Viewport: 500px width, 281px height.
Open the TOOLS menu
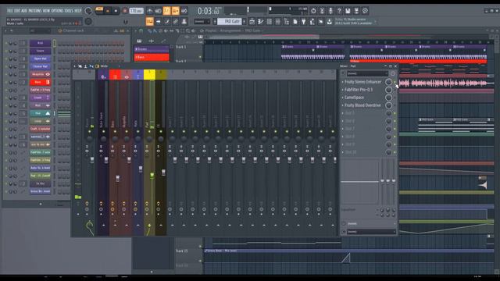tap(69, 10)
